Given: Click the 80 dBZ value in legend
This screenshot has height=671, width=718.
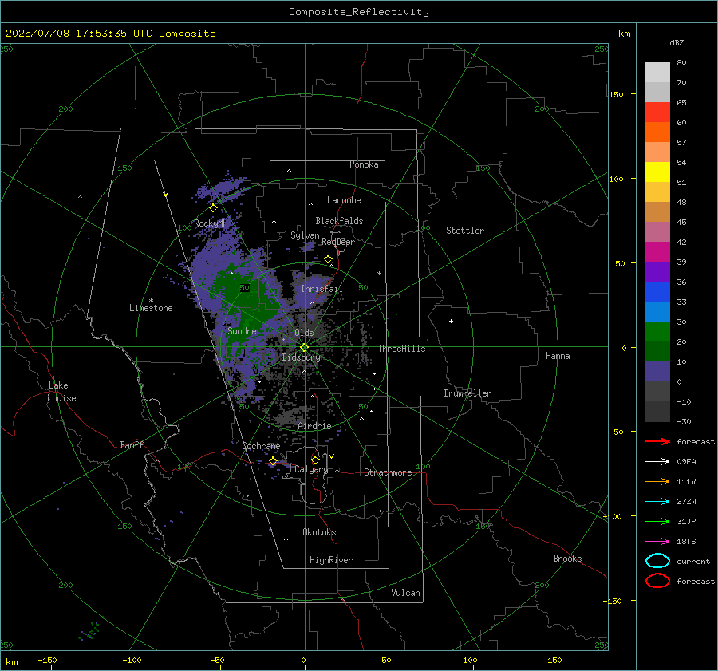Looking at the screenshot, I should (x=681, y=63).
